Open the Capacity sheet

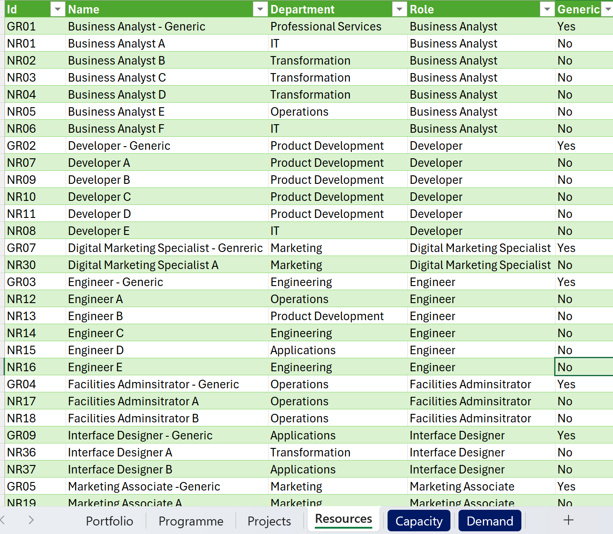click(419, 521)
